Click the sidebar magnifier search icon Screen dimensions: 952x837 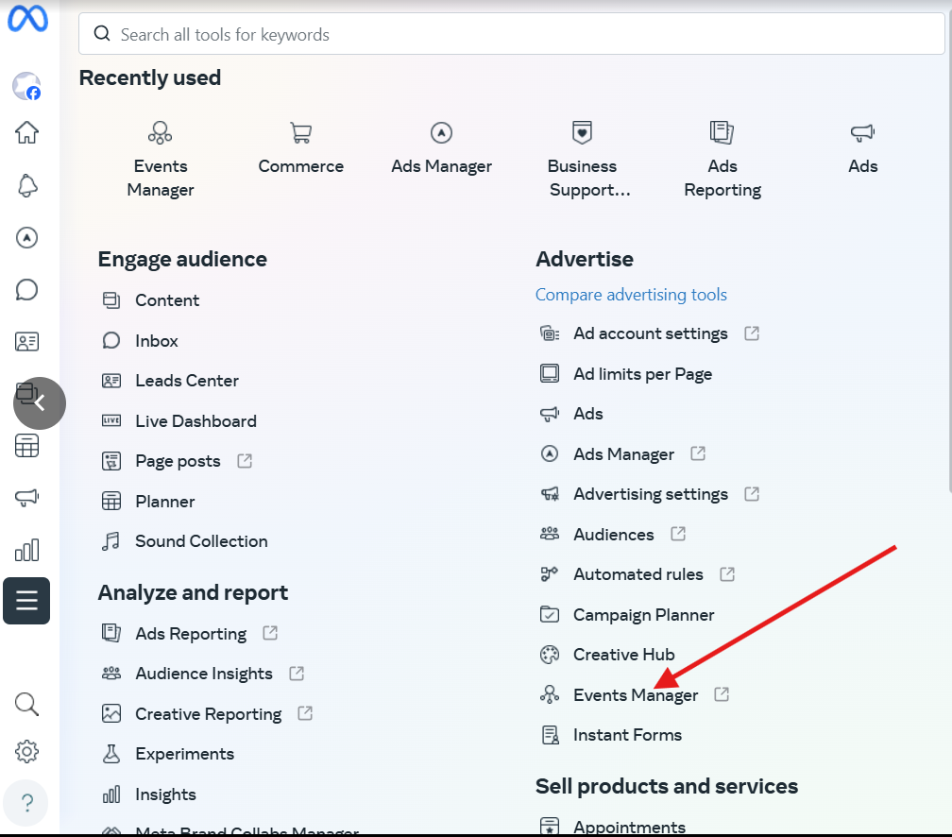click(26, 703)
